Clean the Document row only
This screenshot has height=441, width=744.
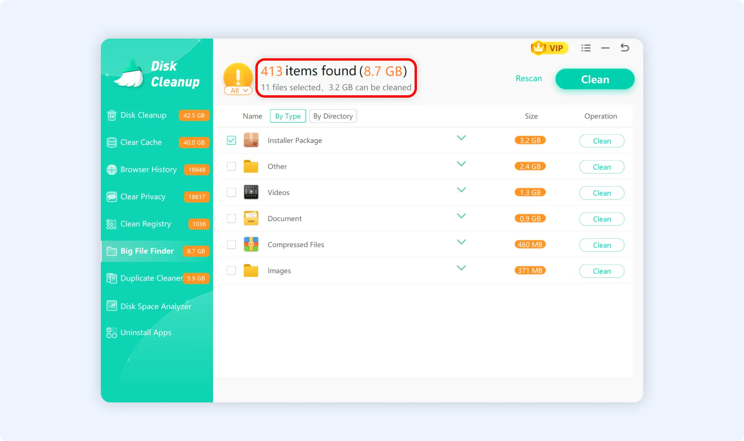click(x=601, y=219)
